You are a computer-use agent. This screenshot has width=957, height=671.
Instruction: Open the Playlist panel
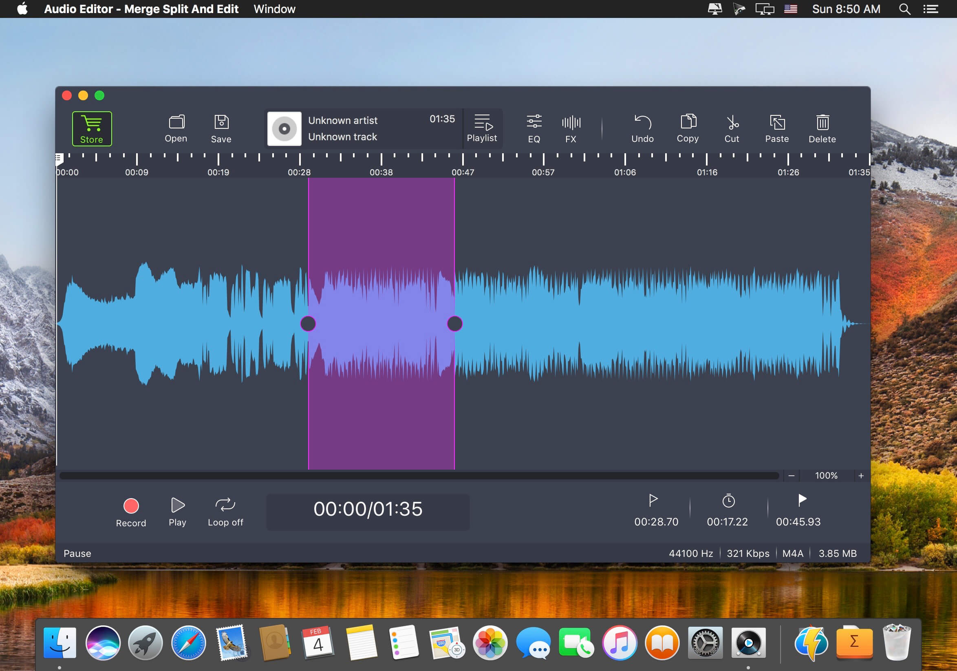coord(483,126)
